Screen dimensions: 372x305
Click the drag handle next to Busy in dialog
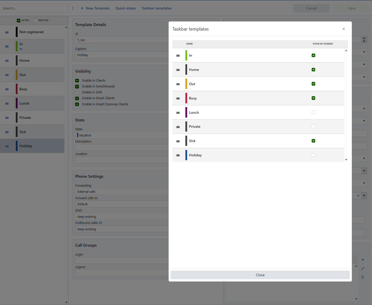(x=178, y=98)
